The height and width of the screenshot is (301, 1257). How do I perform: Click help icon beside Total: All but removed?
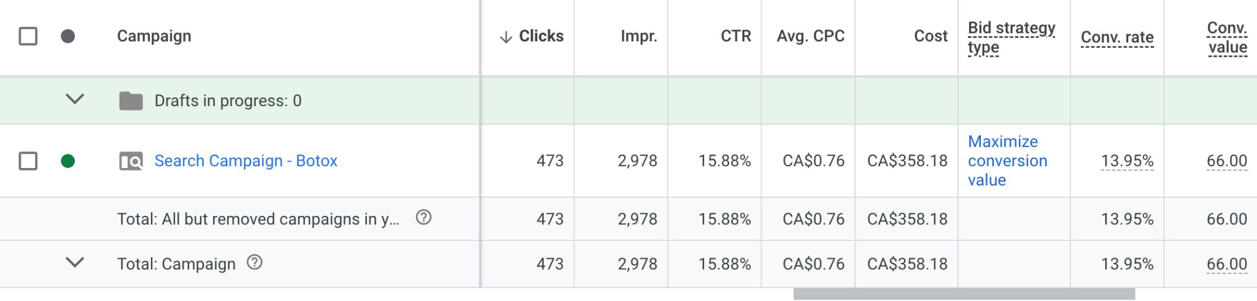coord(424,218)
